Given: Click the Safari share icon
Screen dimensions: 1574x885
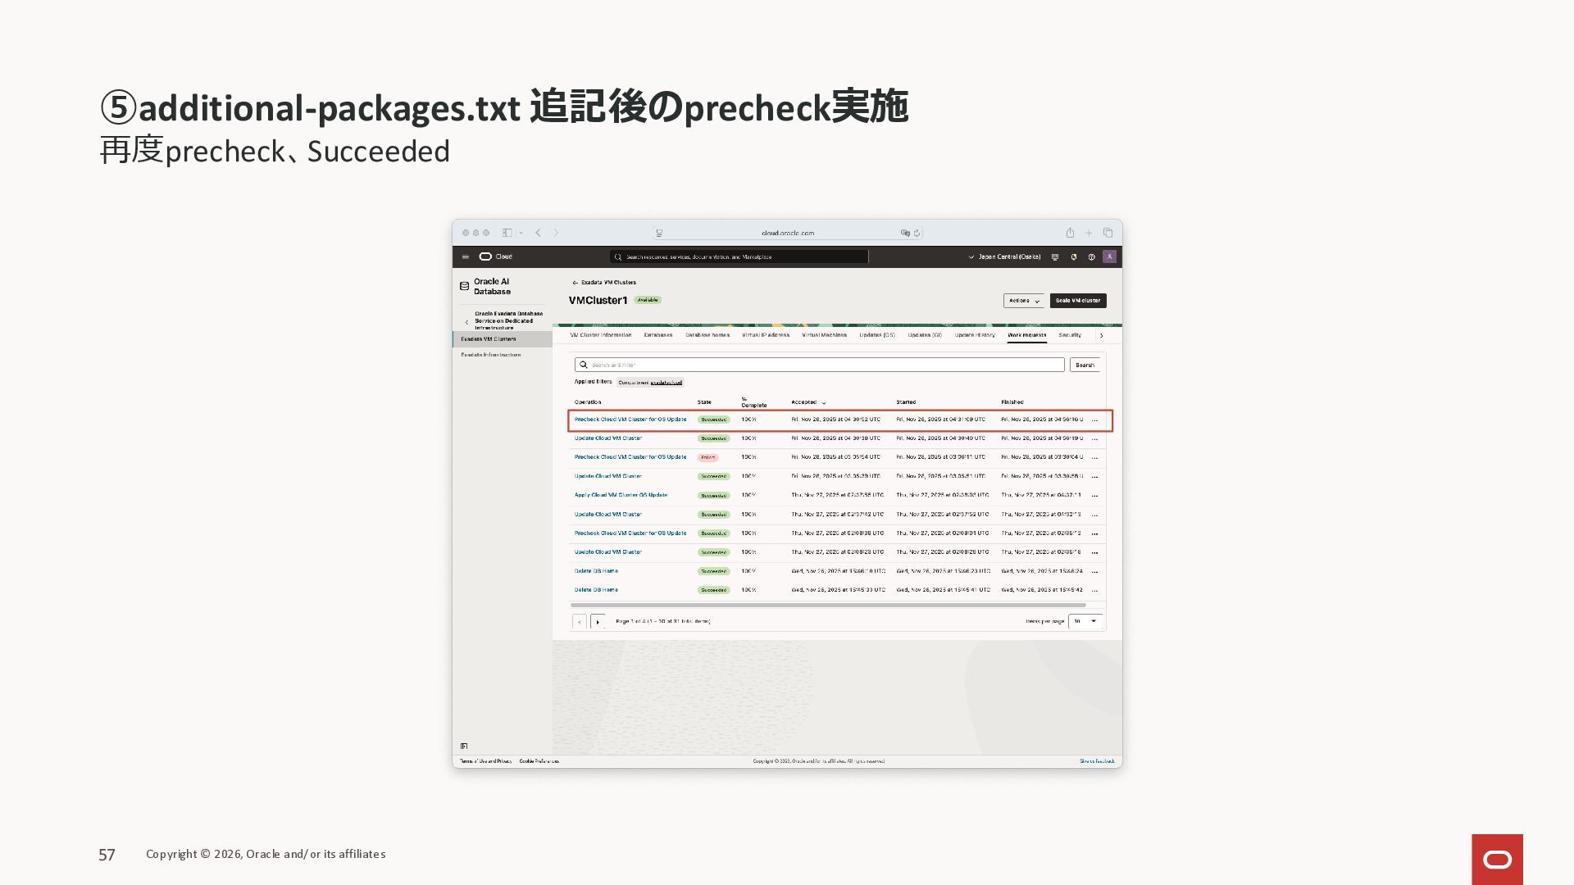Looking at the screenshot, I should [1070, 233].
